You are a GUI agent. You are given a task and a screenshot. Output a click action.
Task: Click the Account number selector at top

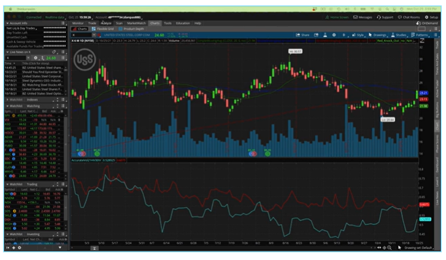tap(119, 17)
